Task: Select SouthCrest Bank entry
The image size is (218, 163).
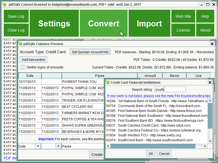Action: click(157, 140)
